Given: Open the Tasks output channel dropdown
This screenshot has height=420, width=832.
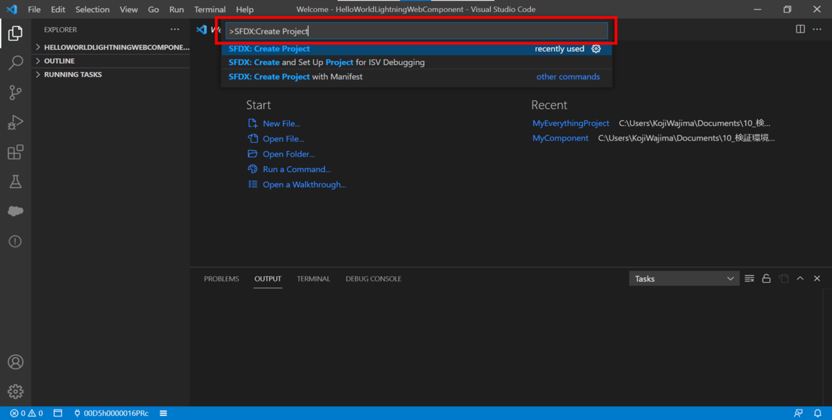Looking at the screenshot, I should tap(684, 279).
